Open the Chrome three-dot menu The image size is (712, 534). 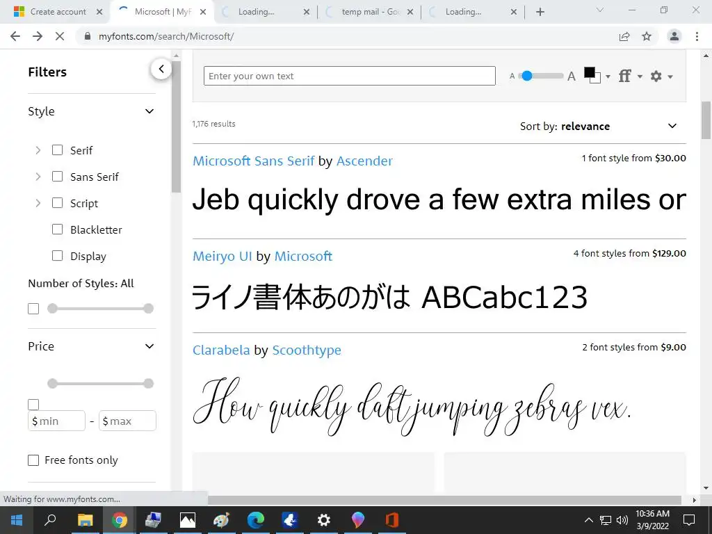click(x=697, y=36)
